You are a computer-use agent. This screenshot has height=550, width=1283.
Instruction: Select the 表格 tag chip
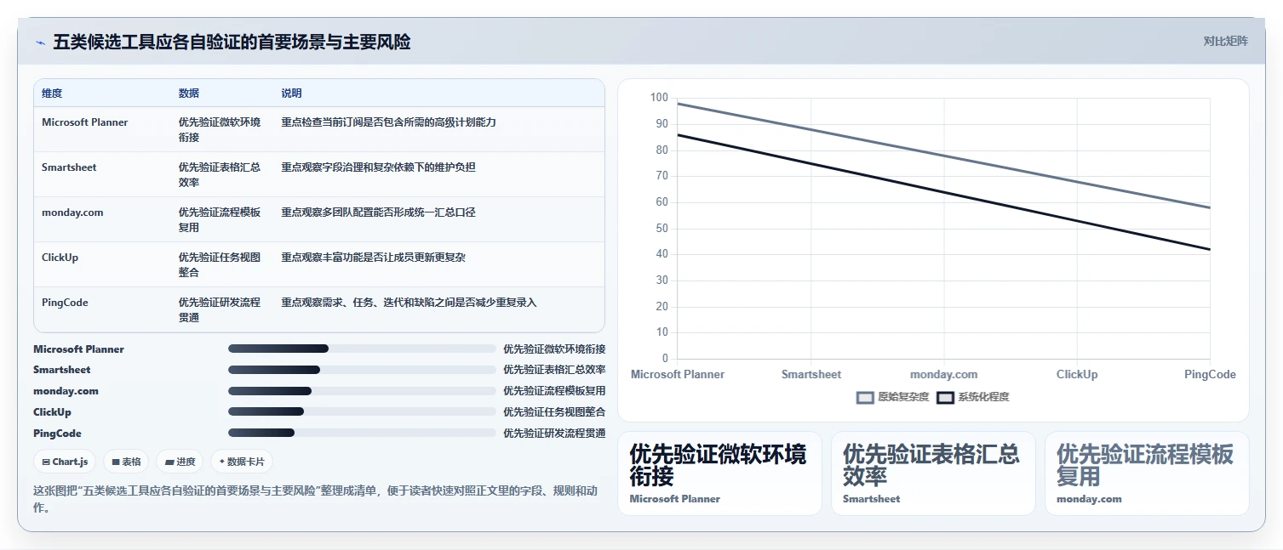pos(126,462)
